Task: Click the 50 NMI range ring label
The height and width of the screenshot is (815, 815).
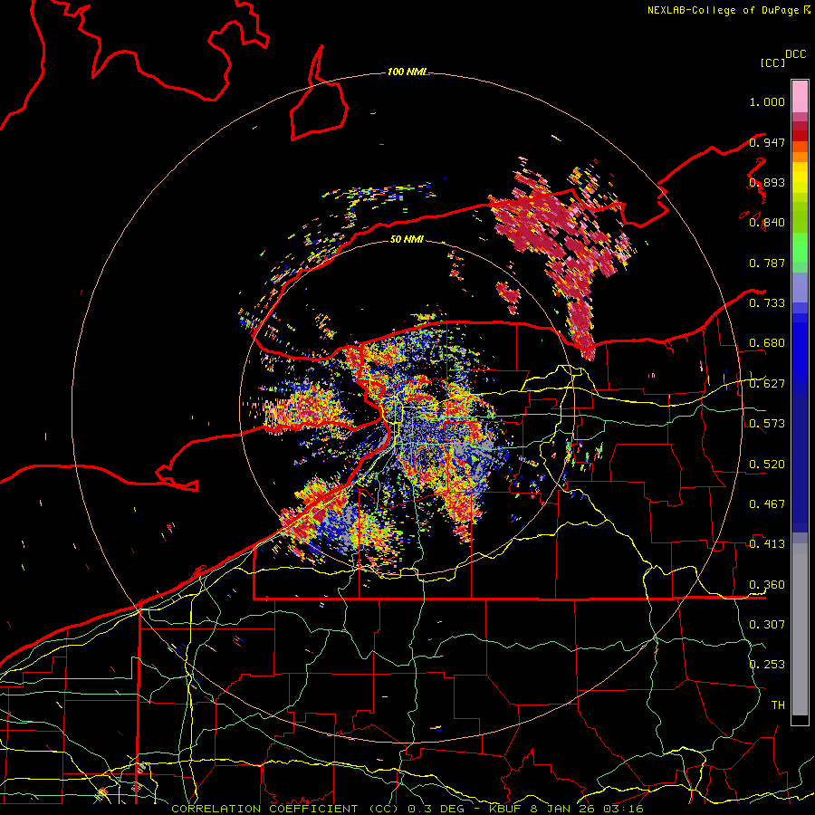Action: [x=407, y=239]
